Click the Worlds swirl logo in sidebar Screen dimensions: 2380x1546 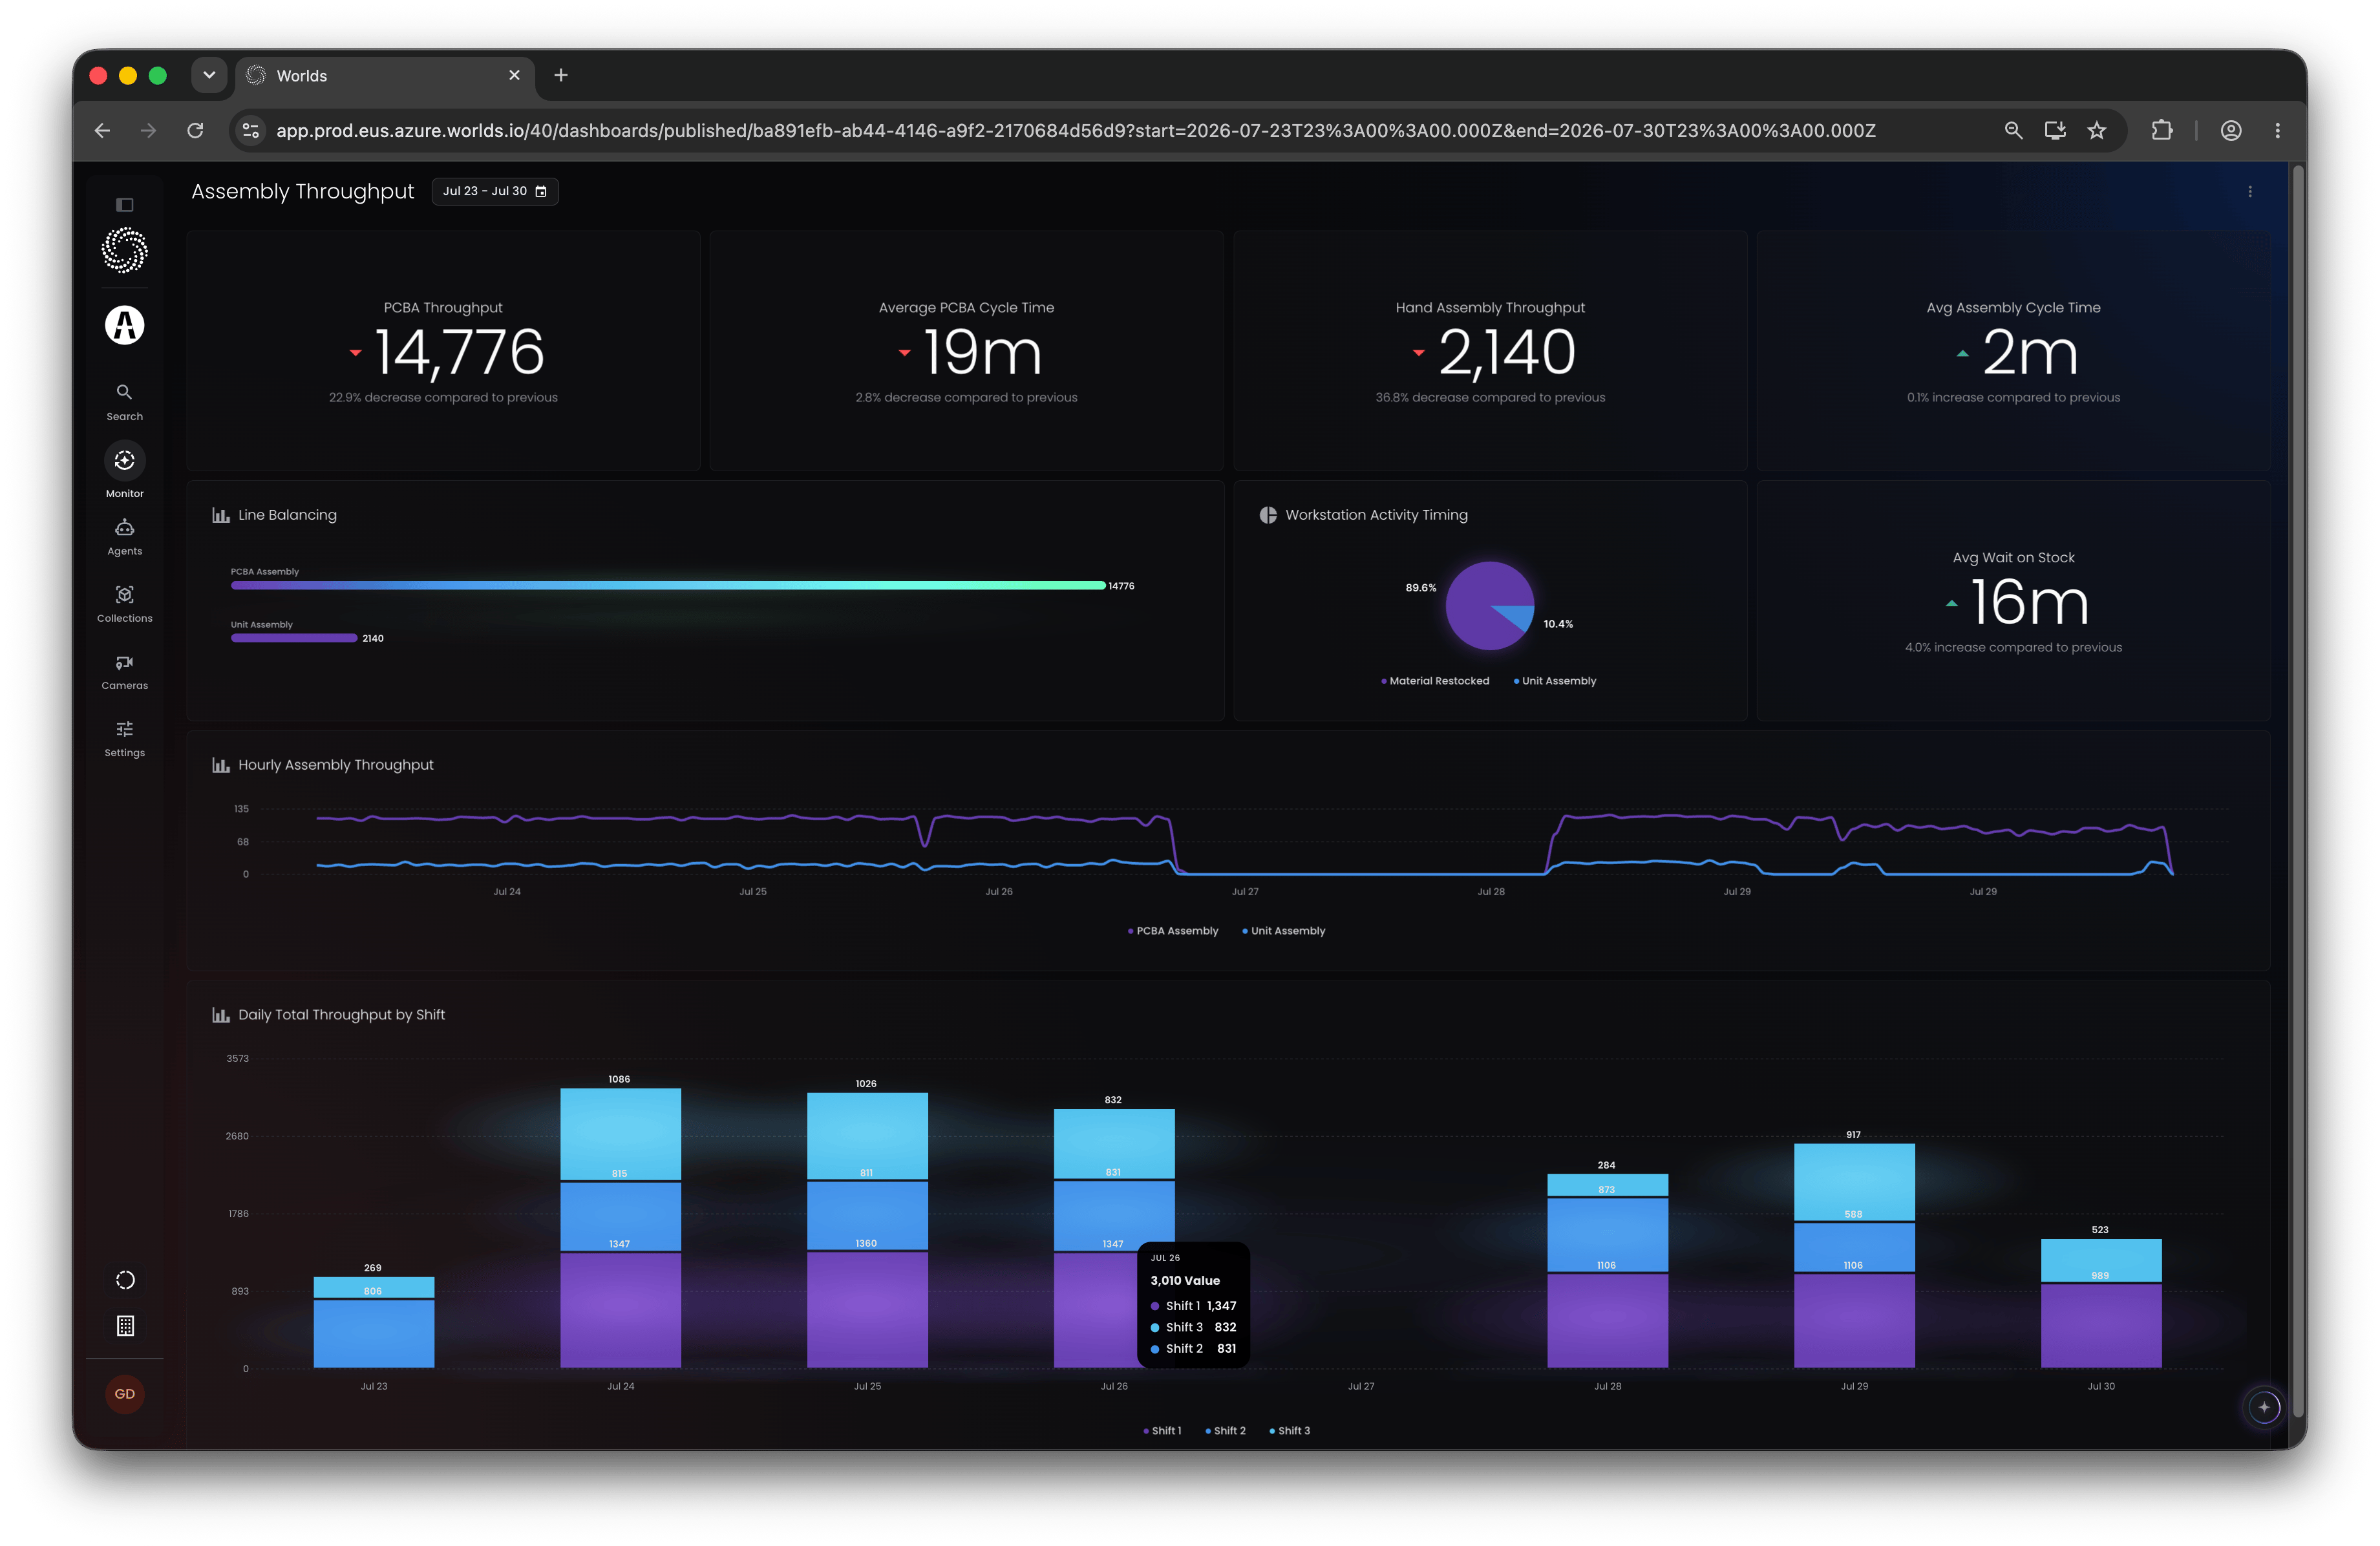[x=125, y=250]
